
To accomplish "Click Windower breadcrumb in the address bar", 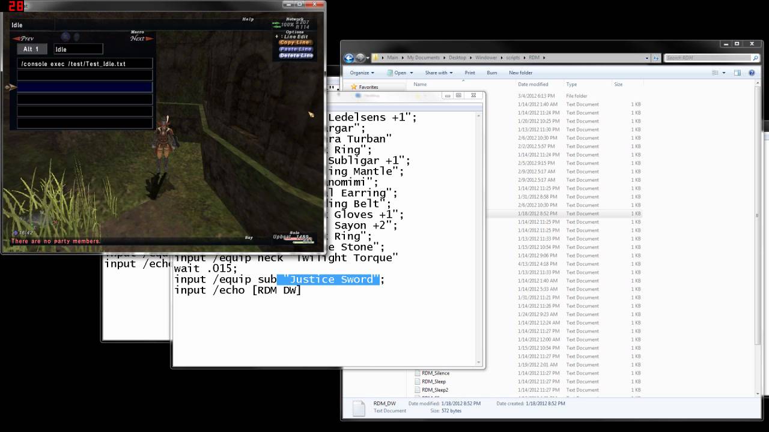I will [486, 58].
